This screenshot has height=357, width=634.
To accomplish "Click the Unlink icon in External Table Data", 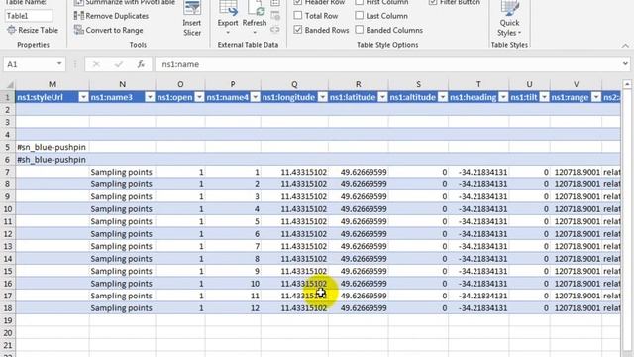I will (x=275, y=30).
